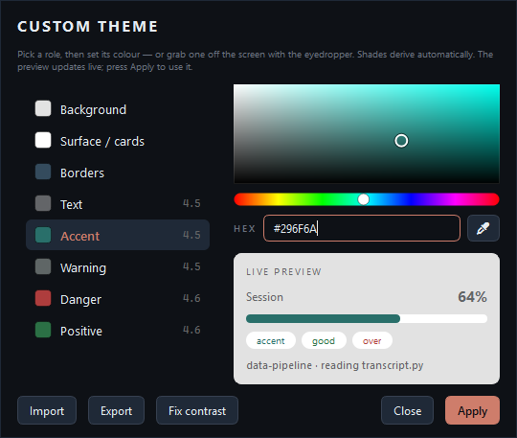Click the CUSTOM THEME title
Viewport: 517px width, 438px height.
88,27
